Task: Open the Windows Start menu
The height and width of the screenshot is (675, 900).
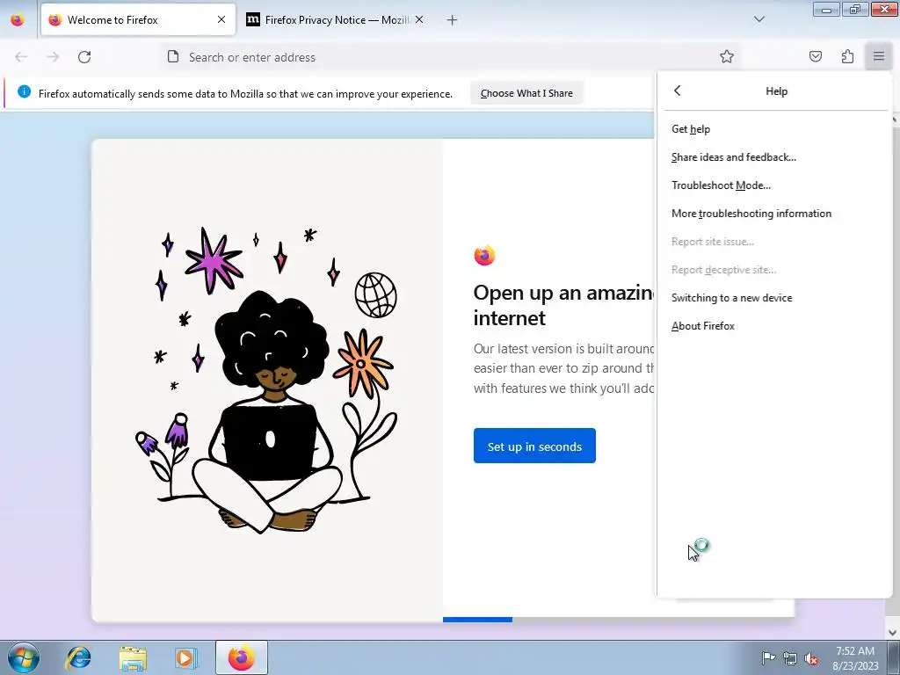Action: (24, 657)
